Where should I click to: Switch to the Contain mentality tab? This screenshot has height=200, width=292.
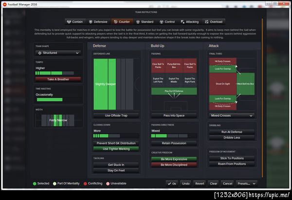[75, 22]
